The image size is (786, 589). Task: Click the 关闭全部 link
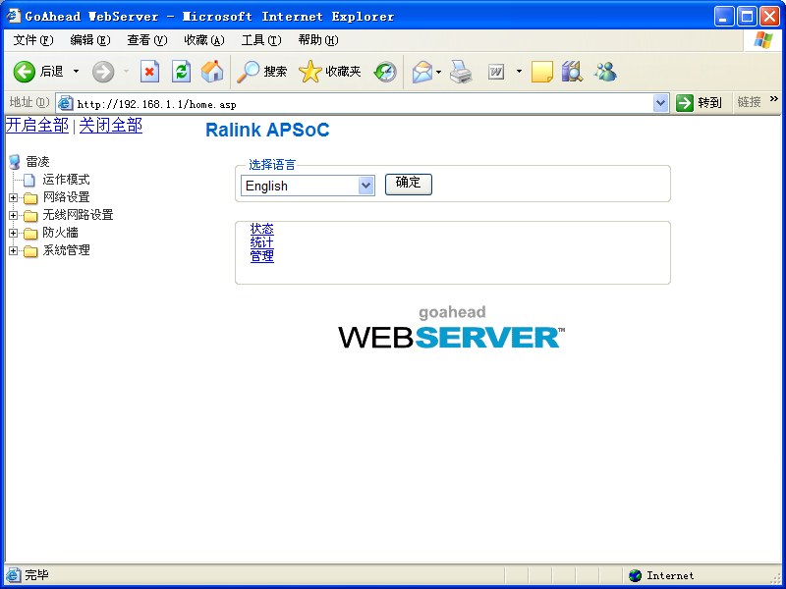tap(111, 126)
